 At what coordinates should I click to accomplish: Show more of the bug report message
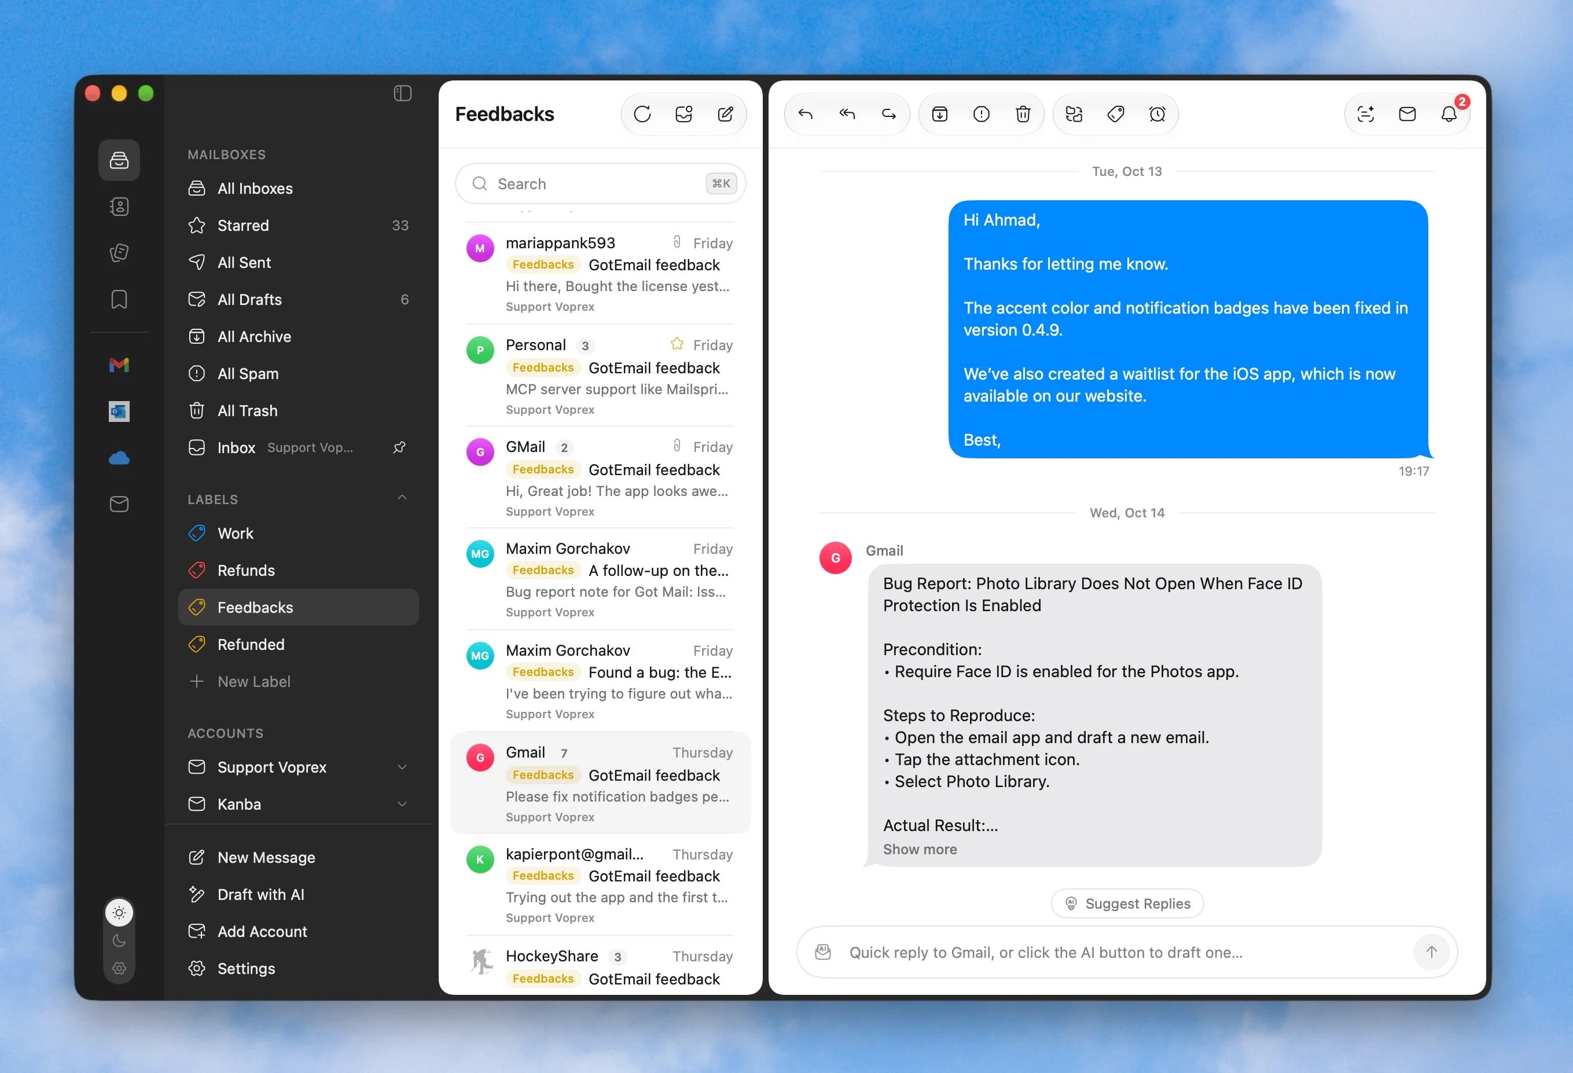click(920, 849)
